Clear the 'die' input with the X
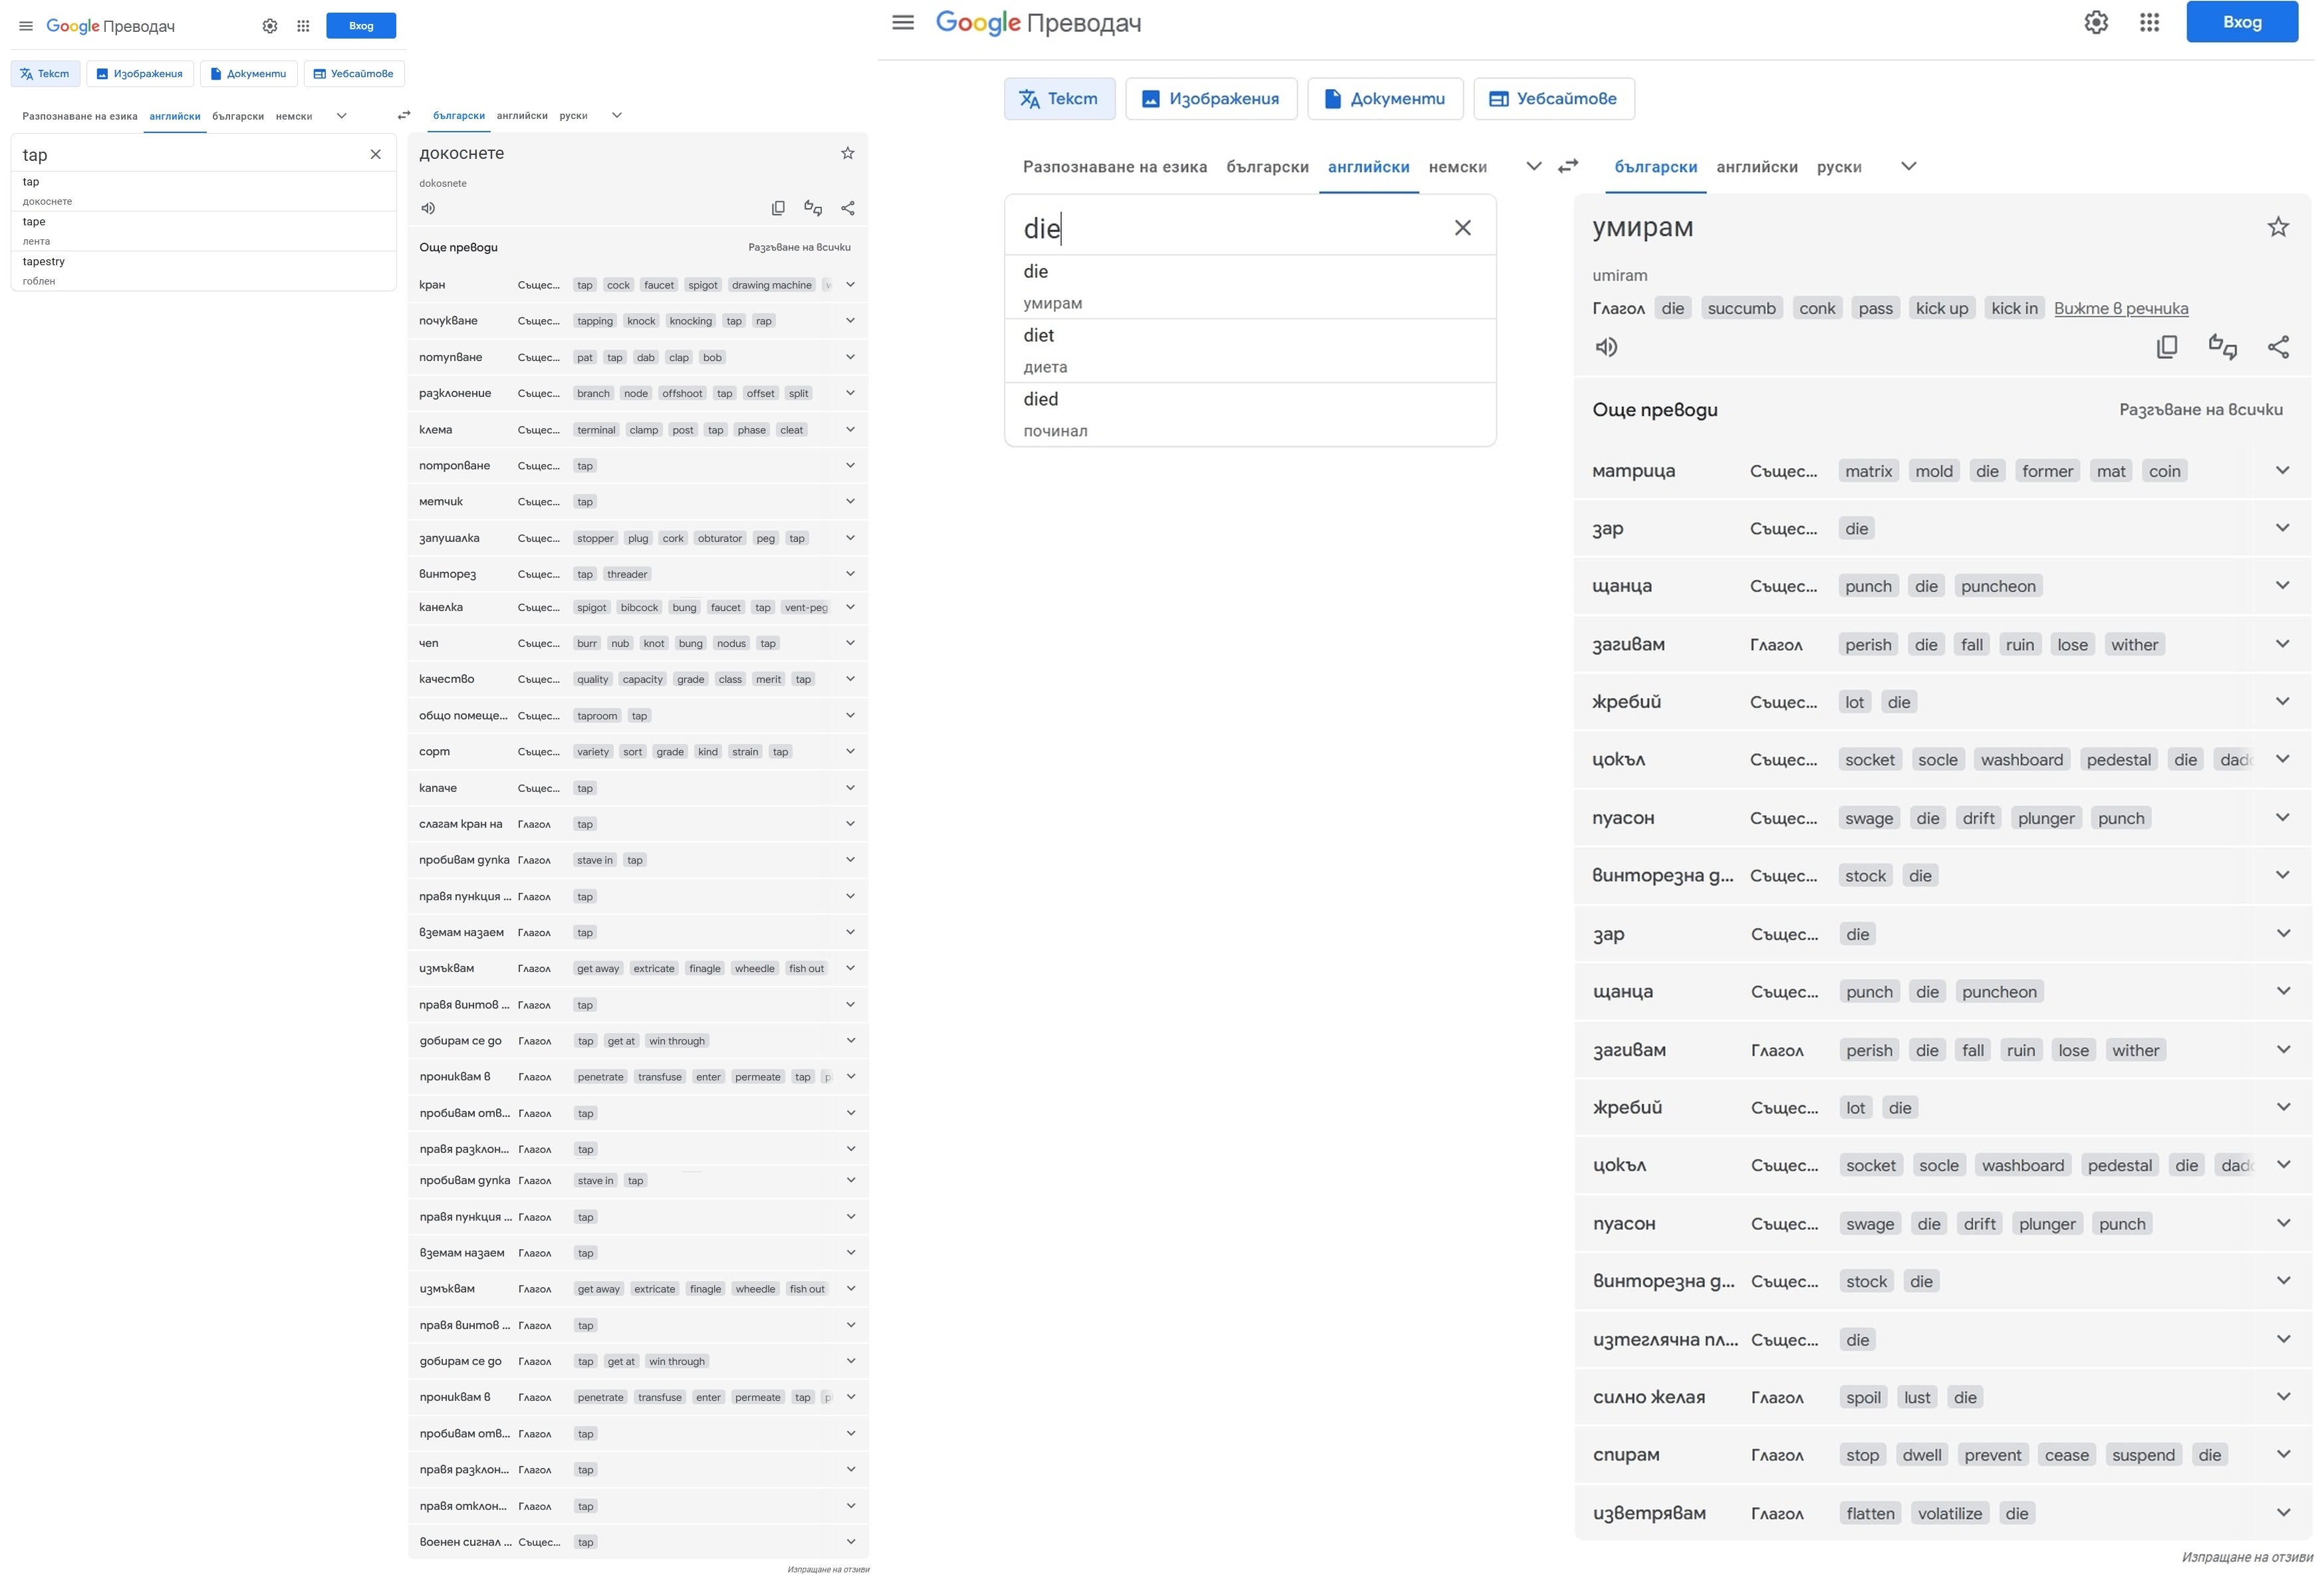This screenshot has height=1585, width=2324. (x=1462, y=228)
